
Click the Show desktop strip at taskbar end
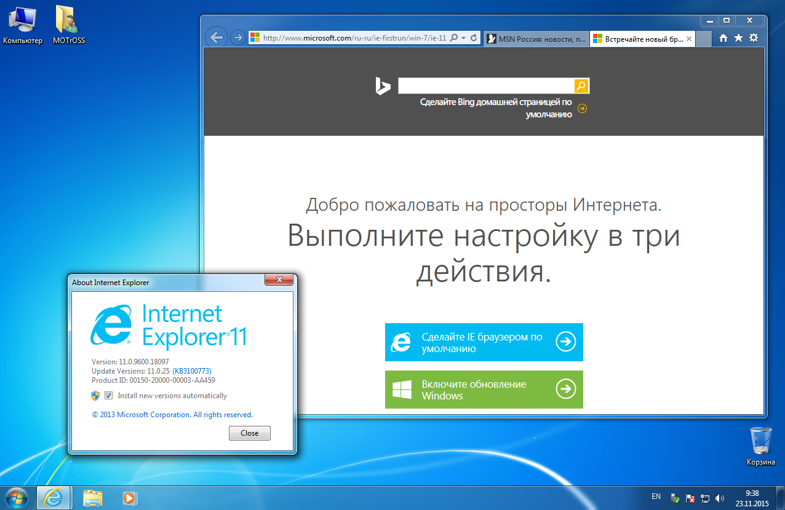point(781,498)
